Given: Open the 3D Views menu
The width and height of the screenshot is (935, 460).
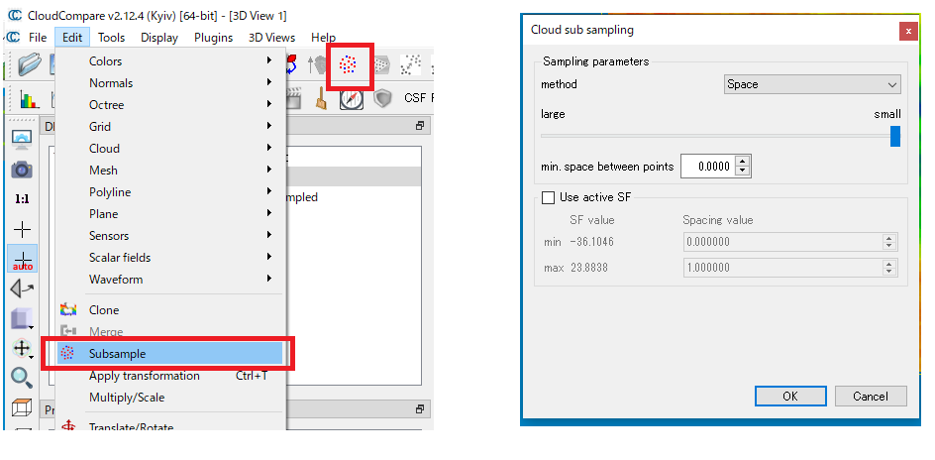Looking at the screenshot, I should point(272,37).
